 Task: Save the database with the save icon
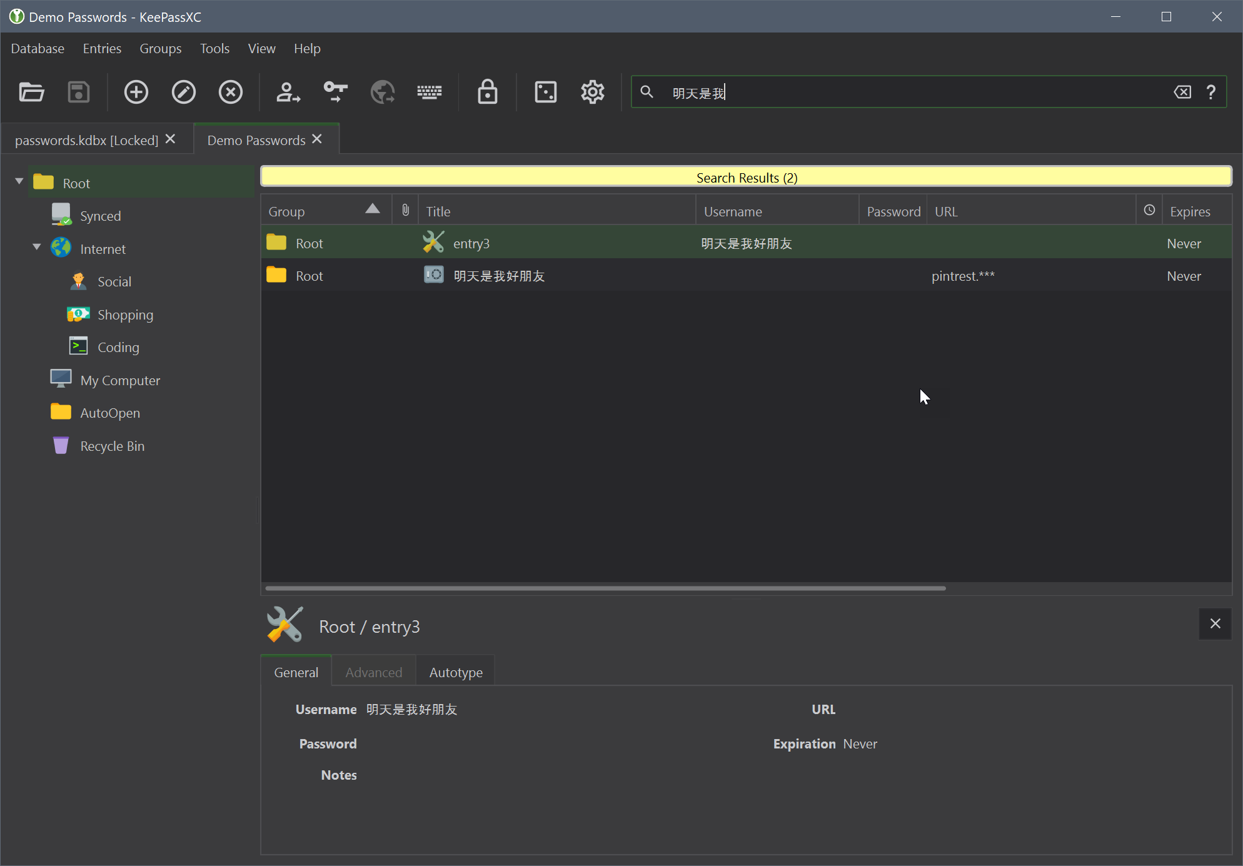tap(78, 92)
